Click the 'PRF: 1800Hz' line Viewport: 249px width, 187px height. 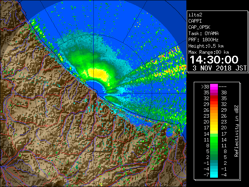pyautogui.click(x=203, y=40)
